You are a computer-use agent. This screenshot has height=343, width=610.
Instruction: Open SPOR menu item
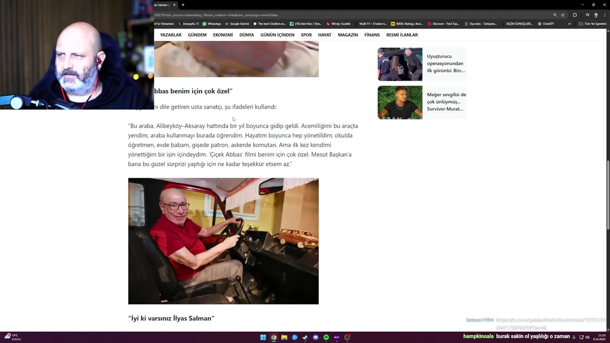pyautogui.click(x=306, y=35)
